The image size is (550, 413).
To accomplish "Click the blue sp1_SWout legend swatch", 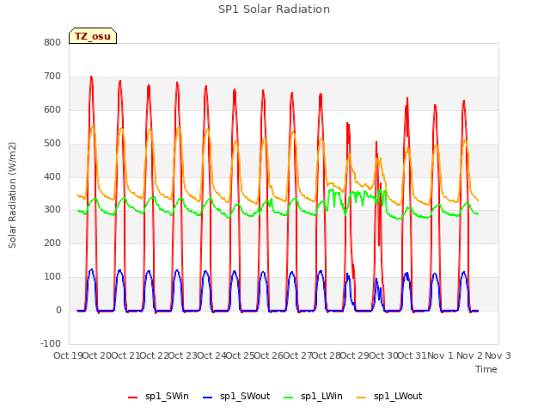I will (208, 398).
